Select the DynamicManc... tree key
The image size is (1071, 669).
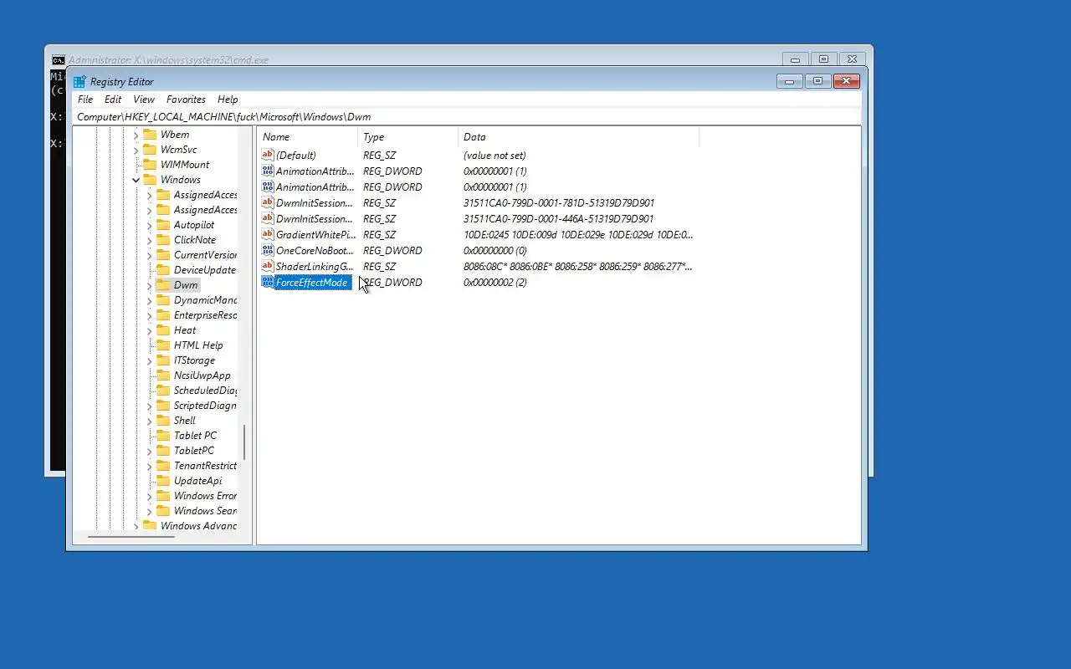pos(205,300)
